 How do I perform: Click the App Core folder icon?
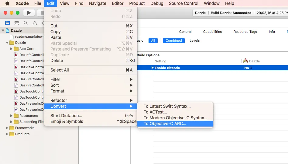[16, 49]
